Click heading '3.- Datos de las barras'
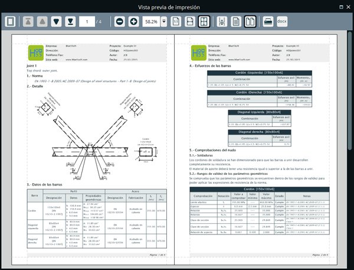This screenshot has width=354, height=270. (x=44, y=184)
